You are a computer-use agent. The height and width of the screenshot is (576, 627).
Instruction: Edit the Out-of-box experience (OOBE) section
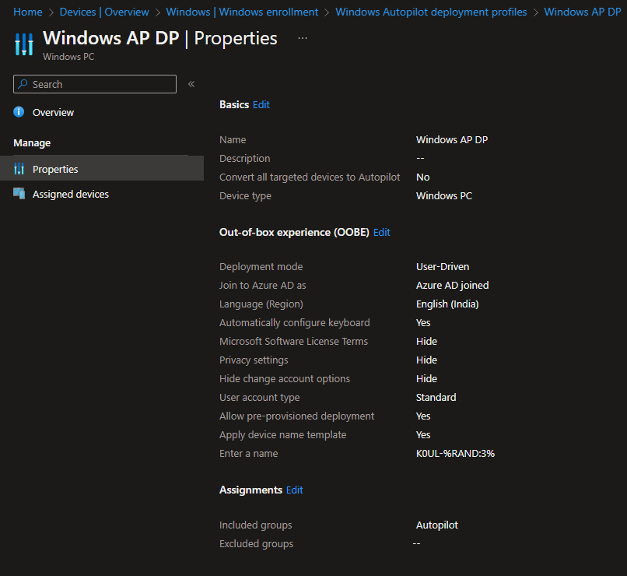coord(381,233)
